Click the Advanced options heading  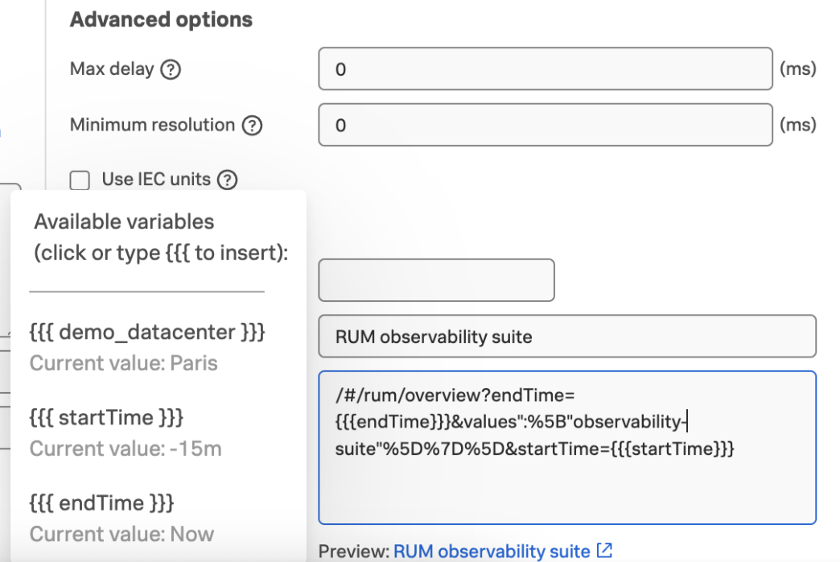161,20
